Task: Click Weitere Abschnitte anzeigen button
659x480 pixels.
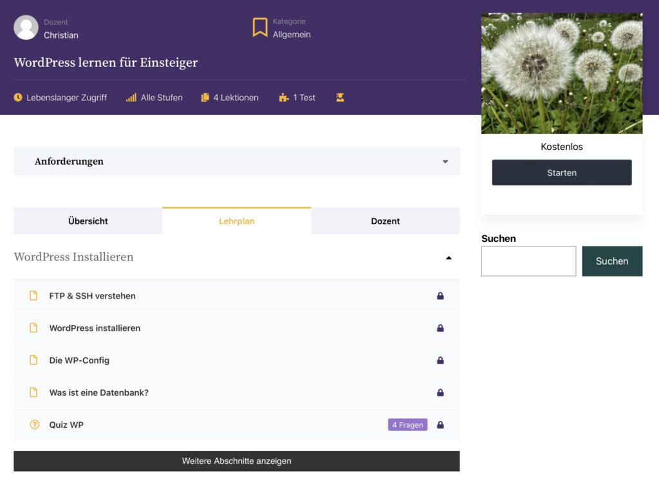Action: point(237,461)
